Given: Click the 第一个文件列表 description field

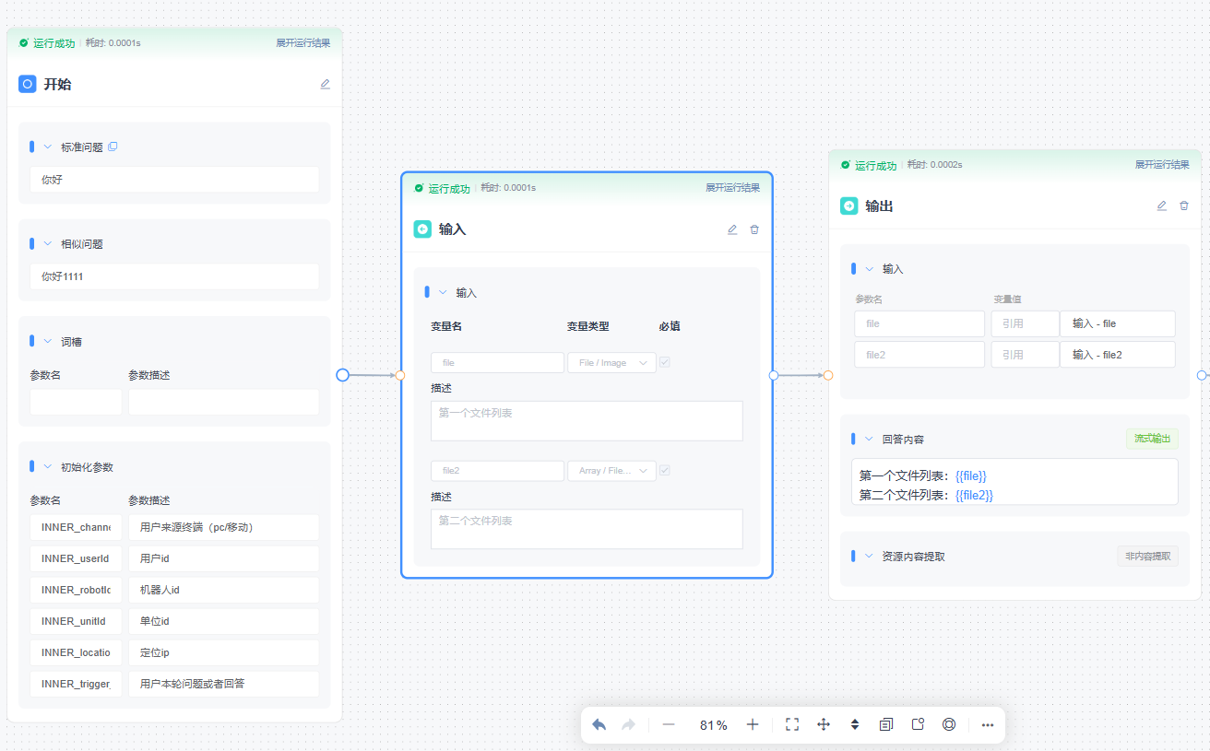Looking at the screenshot, I should pos(587,421).
